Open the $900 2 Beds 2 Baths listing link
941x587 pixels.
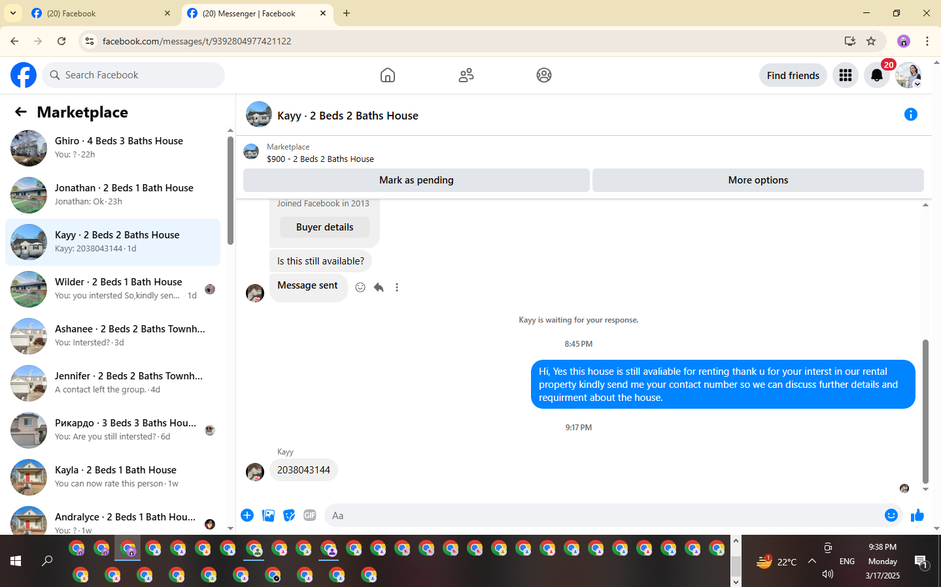pos(320,159)
